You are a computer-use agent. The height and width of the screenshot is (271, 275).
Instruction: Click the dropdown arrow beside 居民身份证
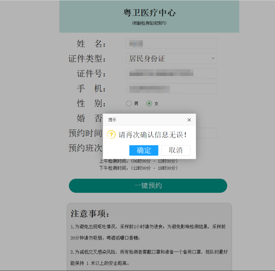click(213, 59)
